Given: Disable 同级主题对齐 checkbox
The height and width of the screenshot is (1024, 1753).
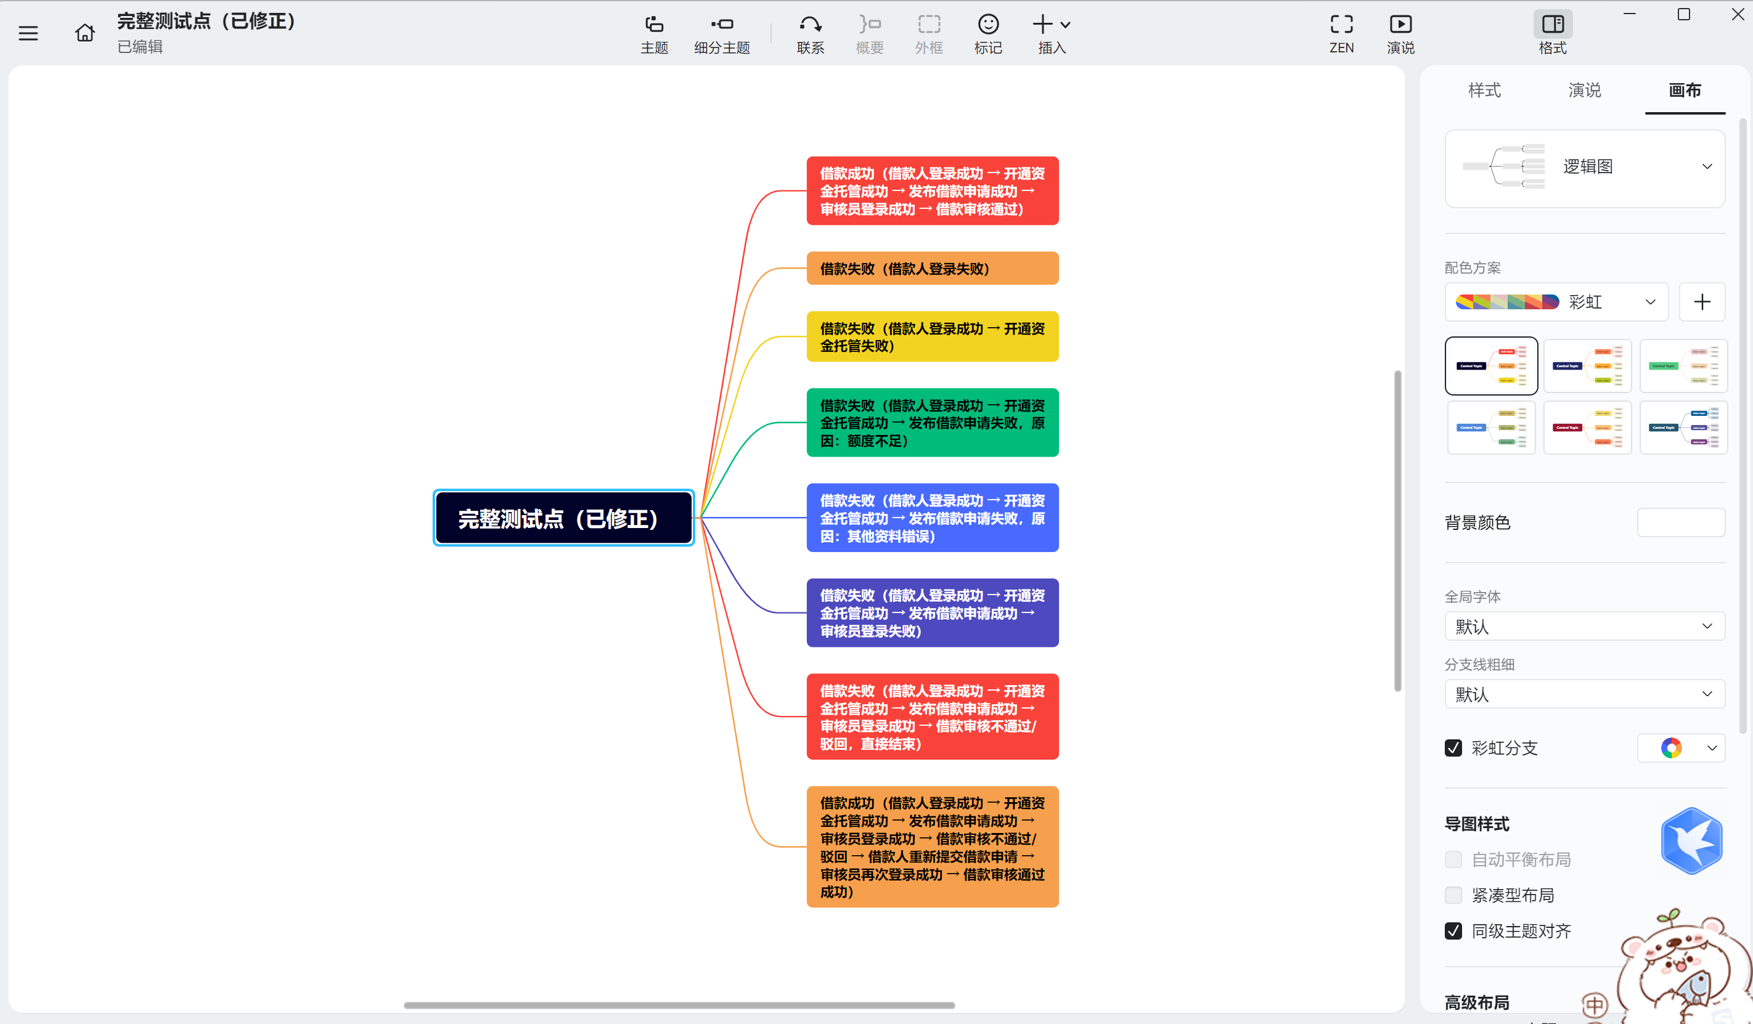Looking at the screenshot, I should pyautogui.click(x=1453, y=931).
